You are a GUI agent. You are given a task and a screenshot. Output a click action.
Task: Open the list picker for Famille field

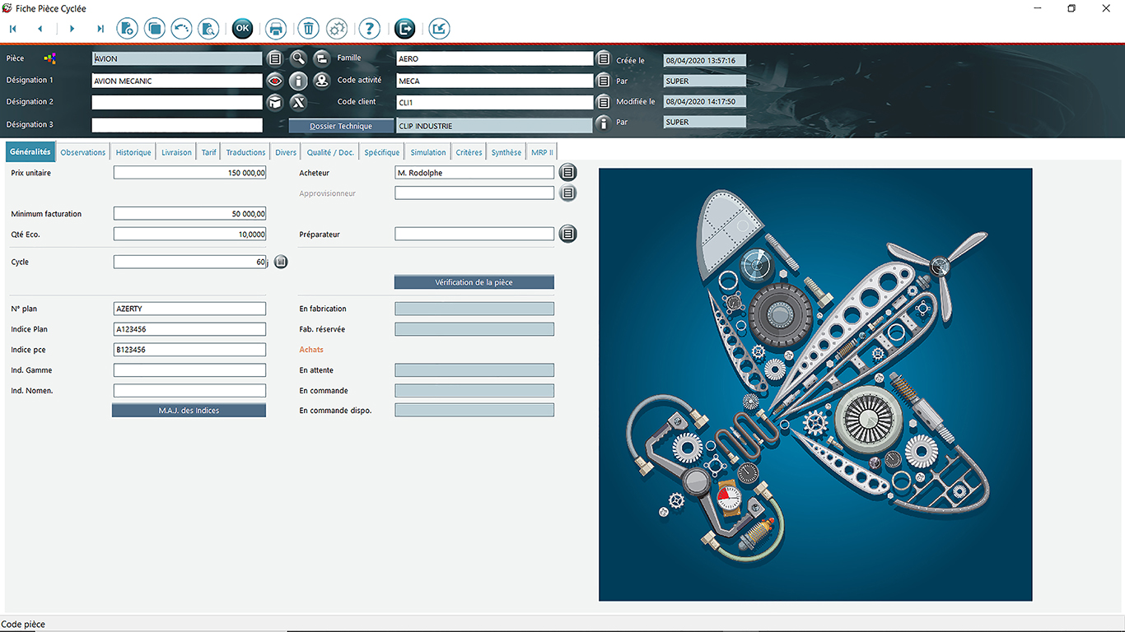click(x=604, y=58)
